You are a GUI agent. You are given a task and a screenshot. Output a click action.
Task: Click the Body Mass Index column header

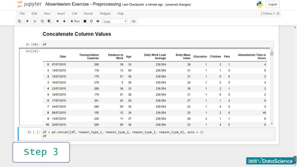click(183, 56)
